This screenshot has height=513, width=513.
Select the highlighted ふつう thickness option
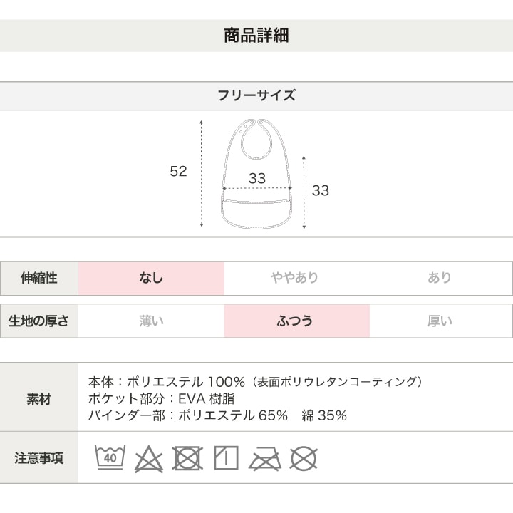coord(296,321)
